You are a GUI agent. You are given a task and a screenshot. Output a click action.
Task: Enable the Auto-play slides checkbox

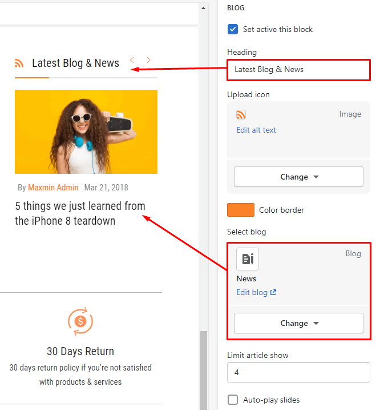pos(233,400)
